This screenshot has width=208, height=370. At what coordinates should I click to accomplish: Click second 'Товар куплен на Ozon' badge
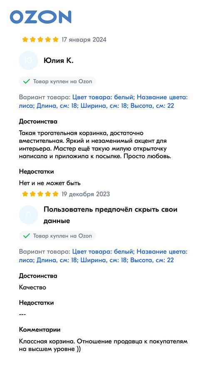pyautogui.click(x=57, y=236)
